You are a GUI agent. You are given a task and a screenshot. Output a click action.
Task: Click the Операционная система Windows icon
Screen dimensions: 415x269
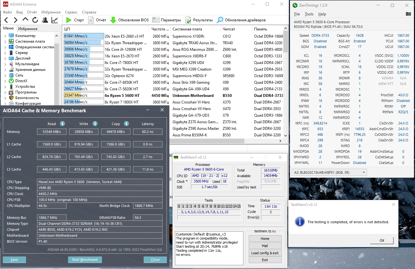click(x=11, y=47)
